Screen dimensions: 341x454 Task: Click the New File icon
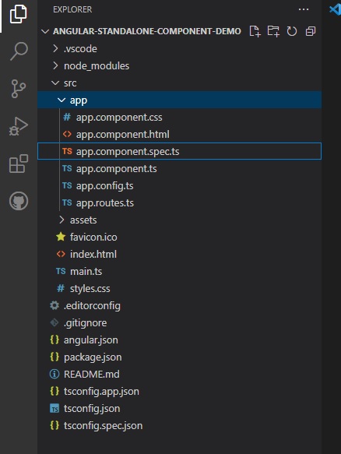click(x=255, y=31)
